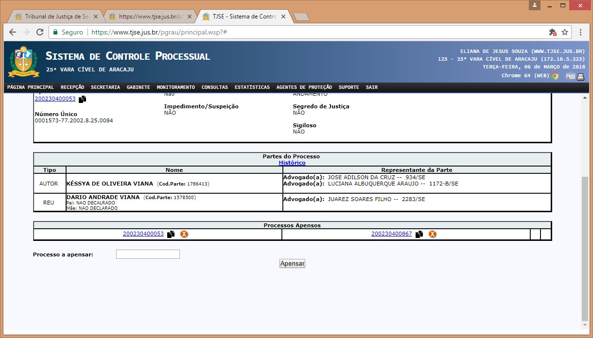The width and height of the screenshot is (593, 338).
Task: Open the ESTATÍSTICAS menu
Action: tap(252, 87)
